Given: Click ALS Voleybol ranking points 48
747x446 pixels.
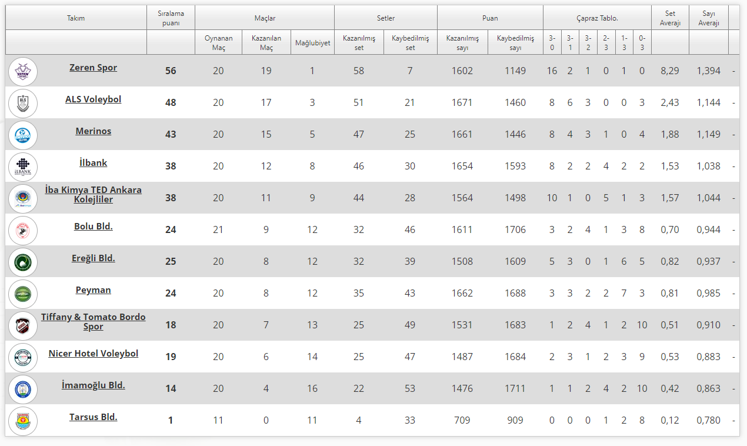Looking at the screenshot, I should click(171, 102).
